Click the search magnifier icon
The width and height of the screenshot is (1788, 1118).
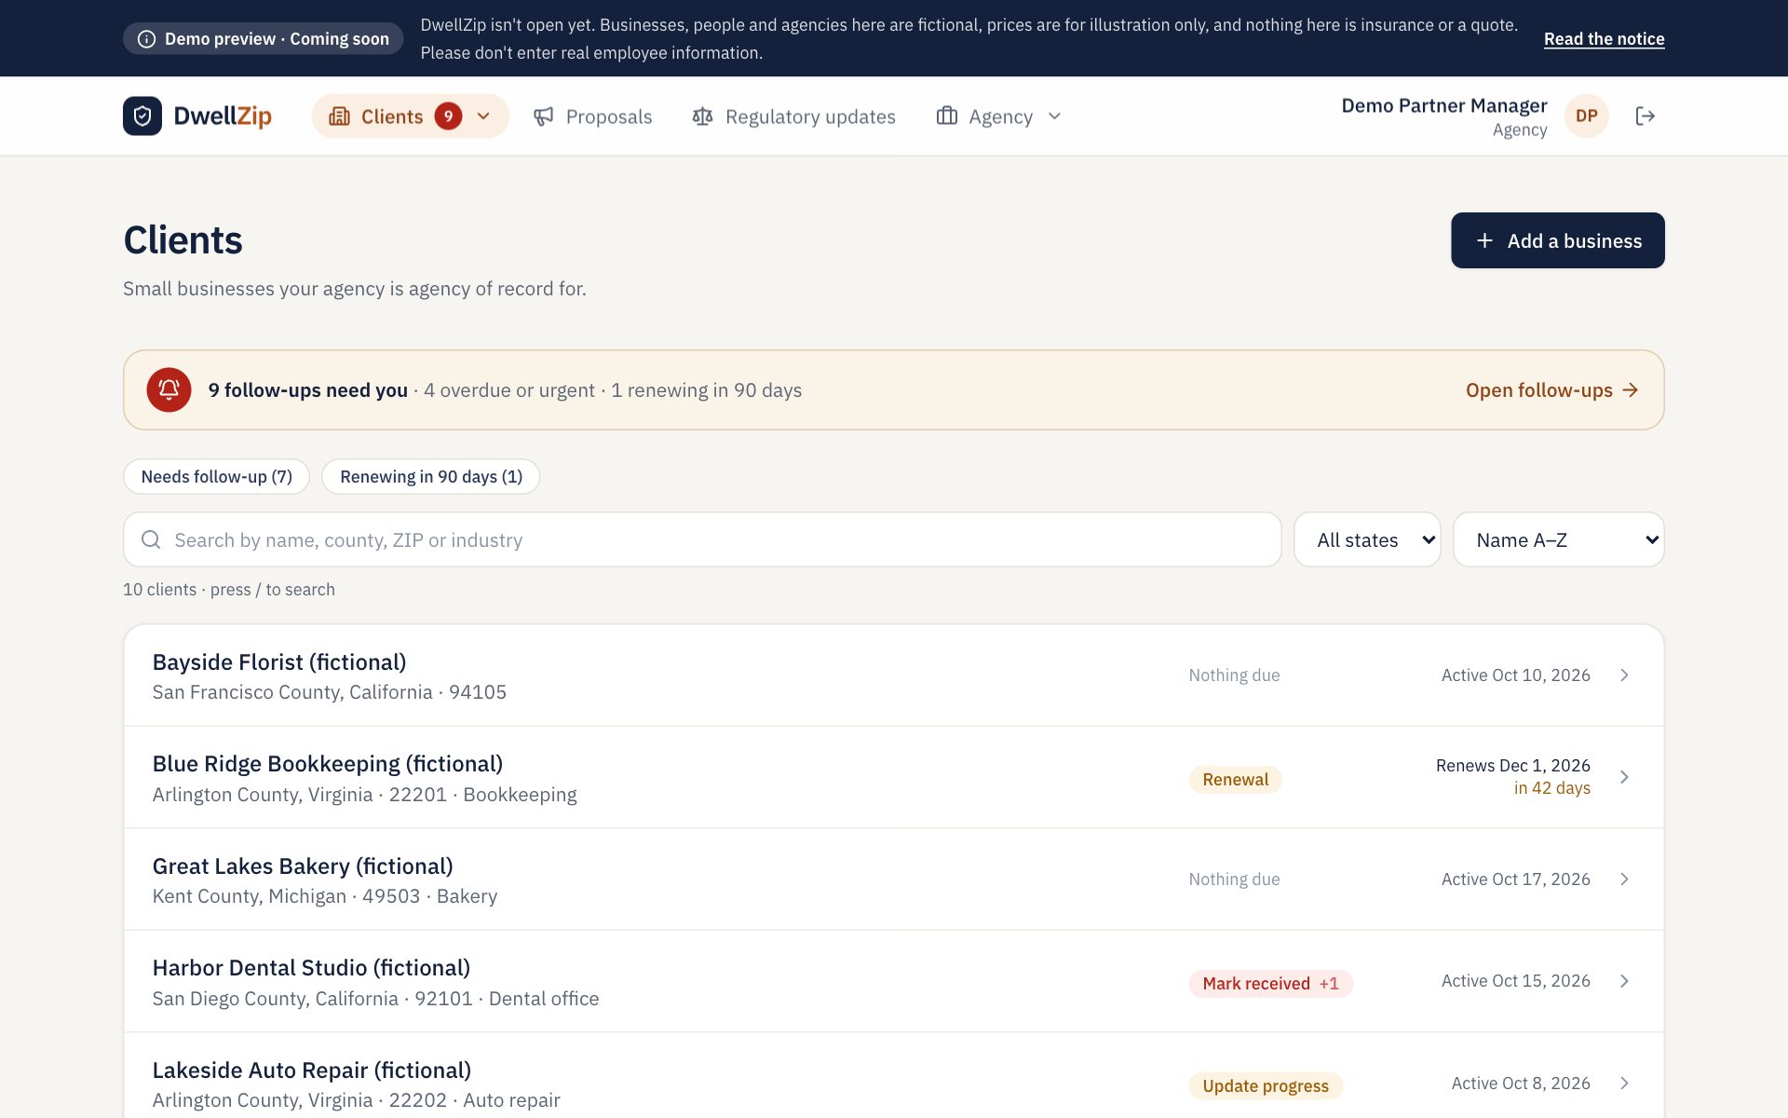[x=151, y=539]
